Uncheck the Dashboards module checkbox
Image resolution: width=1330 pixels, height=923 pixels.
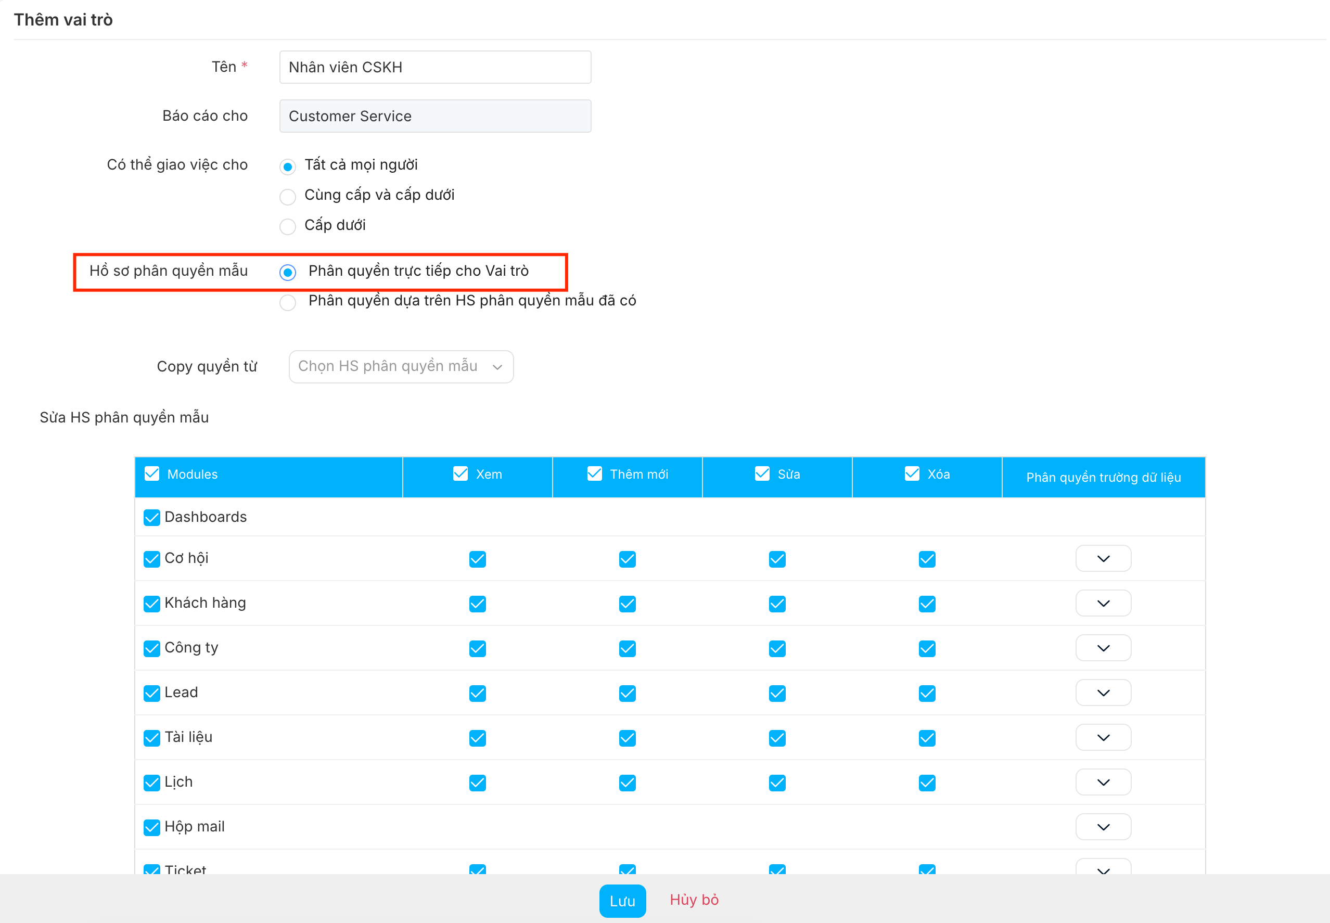pos(151,517)
